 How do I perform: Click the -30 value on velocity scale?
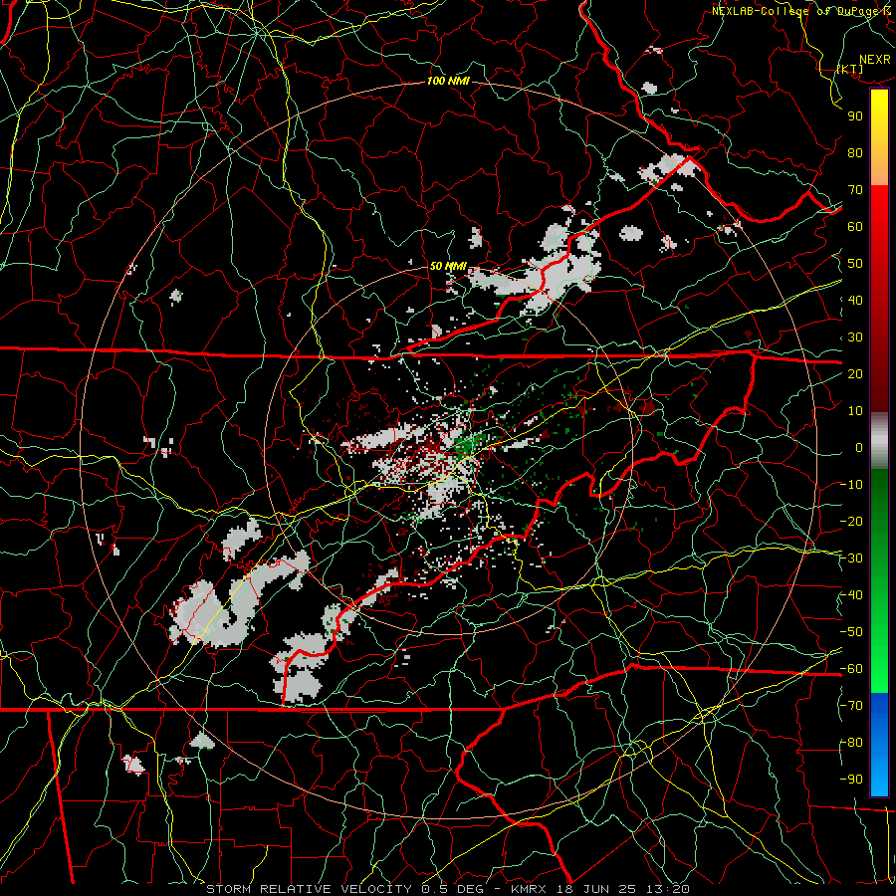click(852, 559)
